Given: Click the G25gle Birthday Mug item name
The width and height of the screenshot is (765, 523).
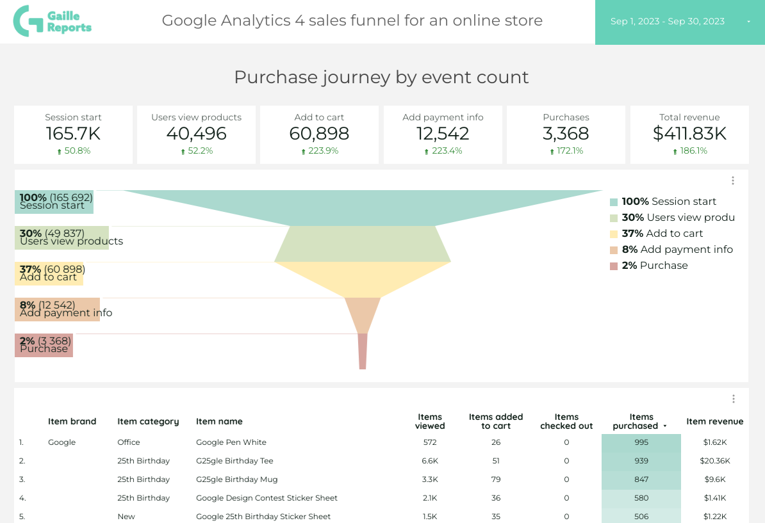Looking at the screenshot, I should tap(236, 479).
